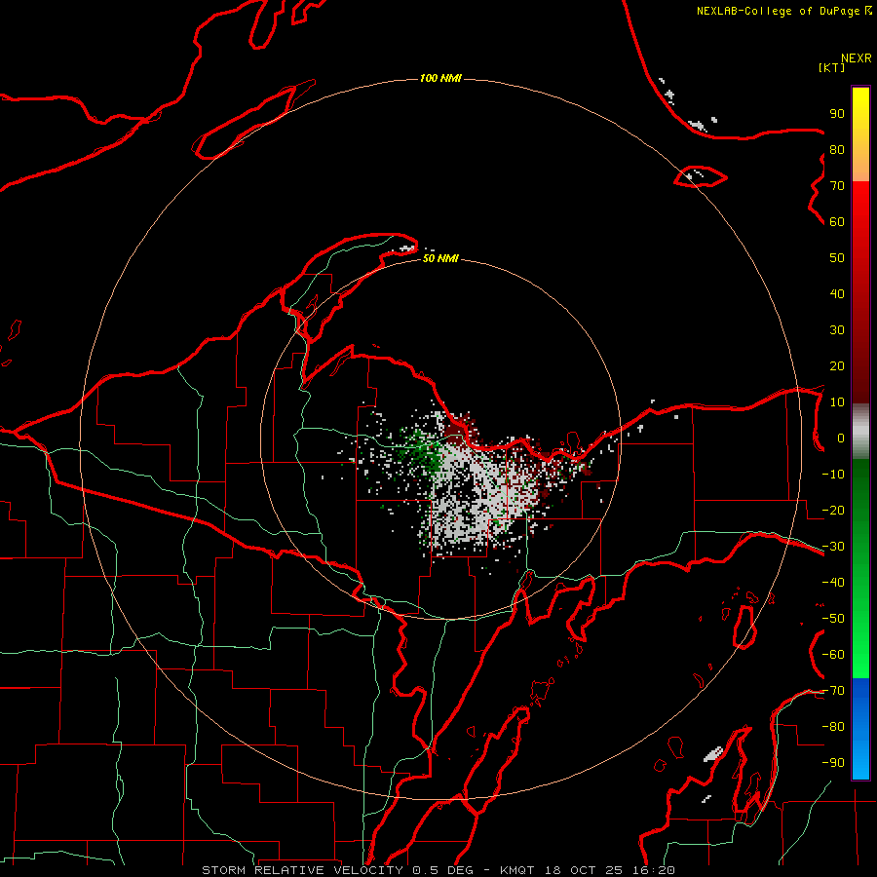Image resolution: width=877 pixels, height=877 pixels.
Task: Click the -90 value on the velocity scale
Action: 833,763
